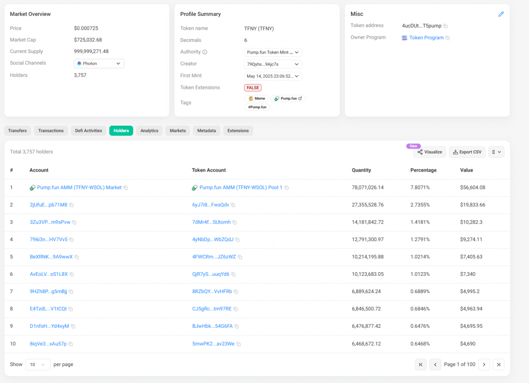Copy the Pump.fun AMM Market account address
529x383 pixels.
pyautogui.click(x=126, y=188)
